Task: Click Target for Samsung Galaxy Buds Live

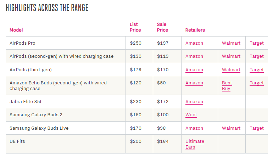Action: (x=257, y=128)
